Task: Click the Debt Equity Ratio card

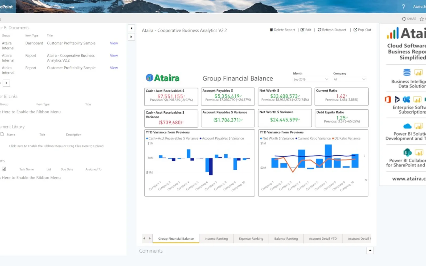Action: click(342, 118)
